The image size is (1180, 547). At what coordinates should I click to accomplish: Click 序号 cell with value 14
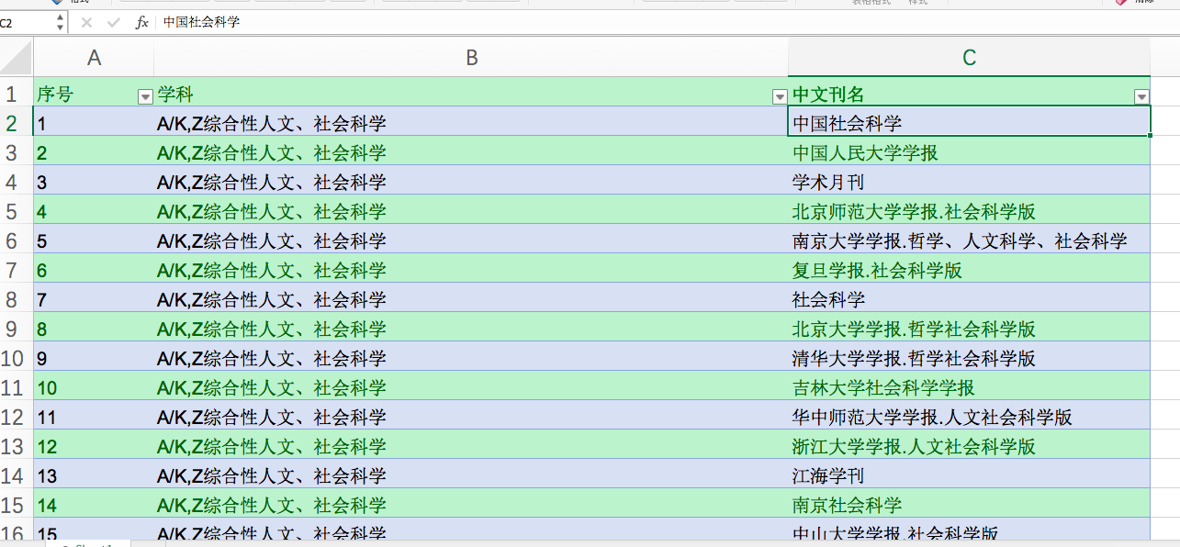(x=94, y=505)
